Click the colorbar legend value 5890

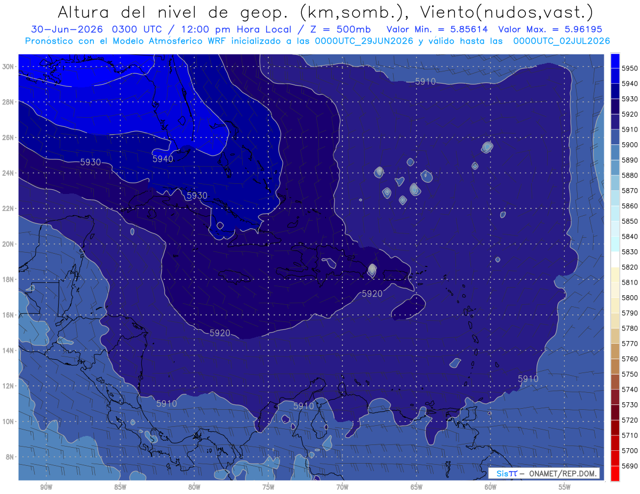coord(630,160)
